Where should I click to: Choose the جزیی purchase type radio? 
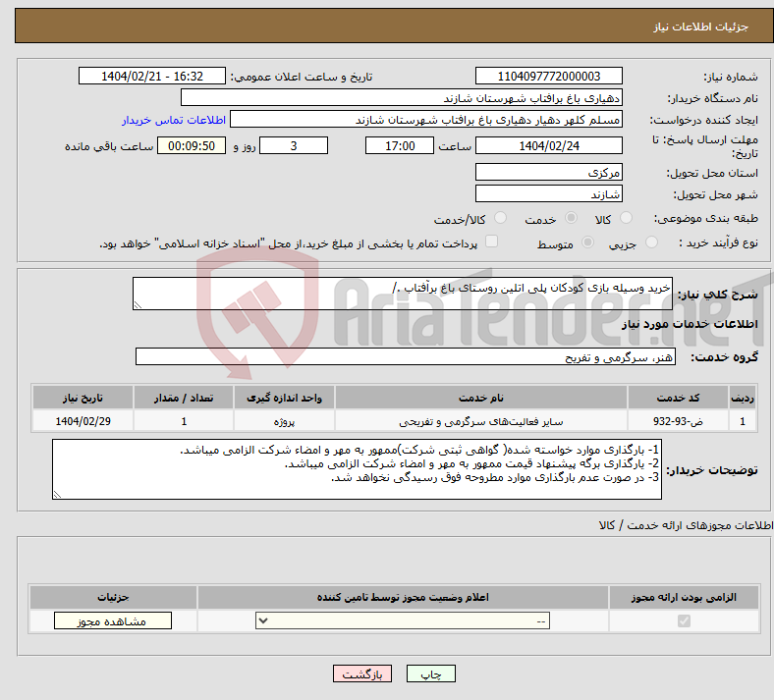(x=651, y=242)
